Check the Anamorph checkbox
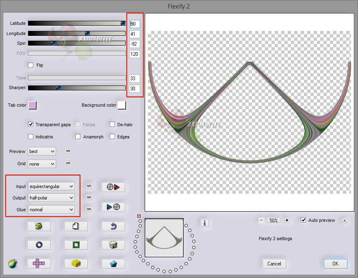The width and height of the screenshot is (358, 278). tap(78, 137)
